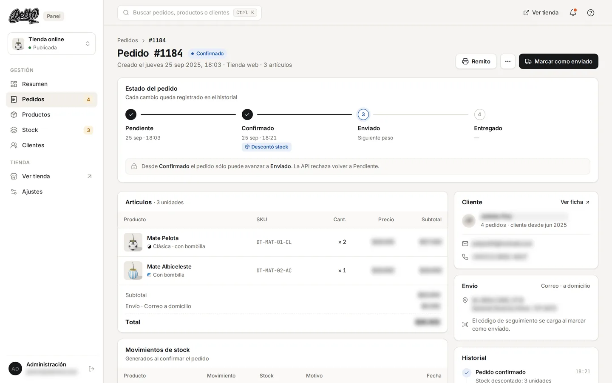Click the Pedido confirmado history check icon
612x383 pixels.
click(x=467, y=373)
